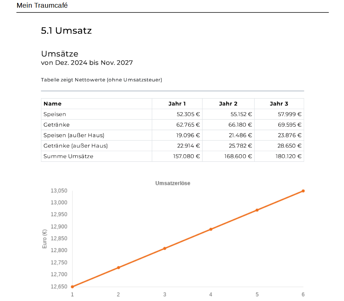Click the 12,950 y-axis label
The image size is (344, 301).
point(59,215)
